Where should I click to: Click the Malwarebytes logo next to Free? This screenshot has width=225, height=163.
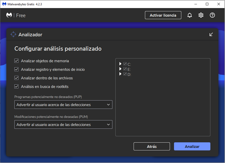[9, 15]
